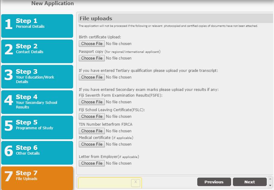
Task: Choose file for Fiji School Leaving Certificate
Action: click(x=92, y=117)
